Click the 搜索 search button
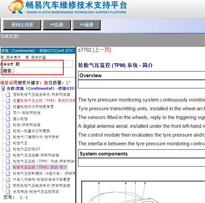This screenshot has width=205, height=203. point(7,71)
